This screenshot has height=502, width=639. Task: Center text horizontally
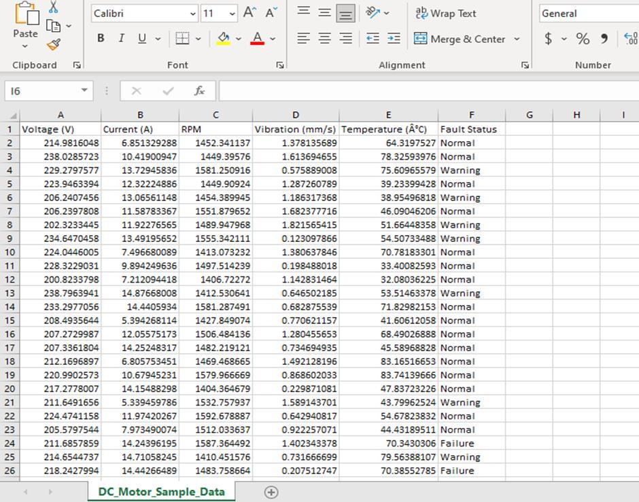[x=325, y=39]
